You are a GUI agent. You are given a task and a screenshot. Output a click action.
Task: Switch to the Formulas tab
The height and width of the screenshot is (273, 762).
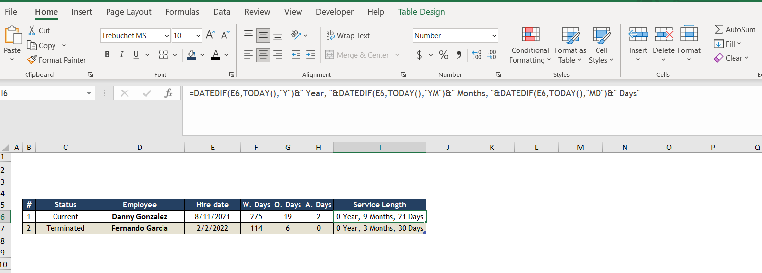coord(182,12)
